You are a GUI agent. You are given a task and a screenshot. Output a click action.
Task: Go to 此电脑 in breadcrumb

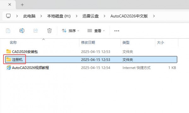pos(29,16)
